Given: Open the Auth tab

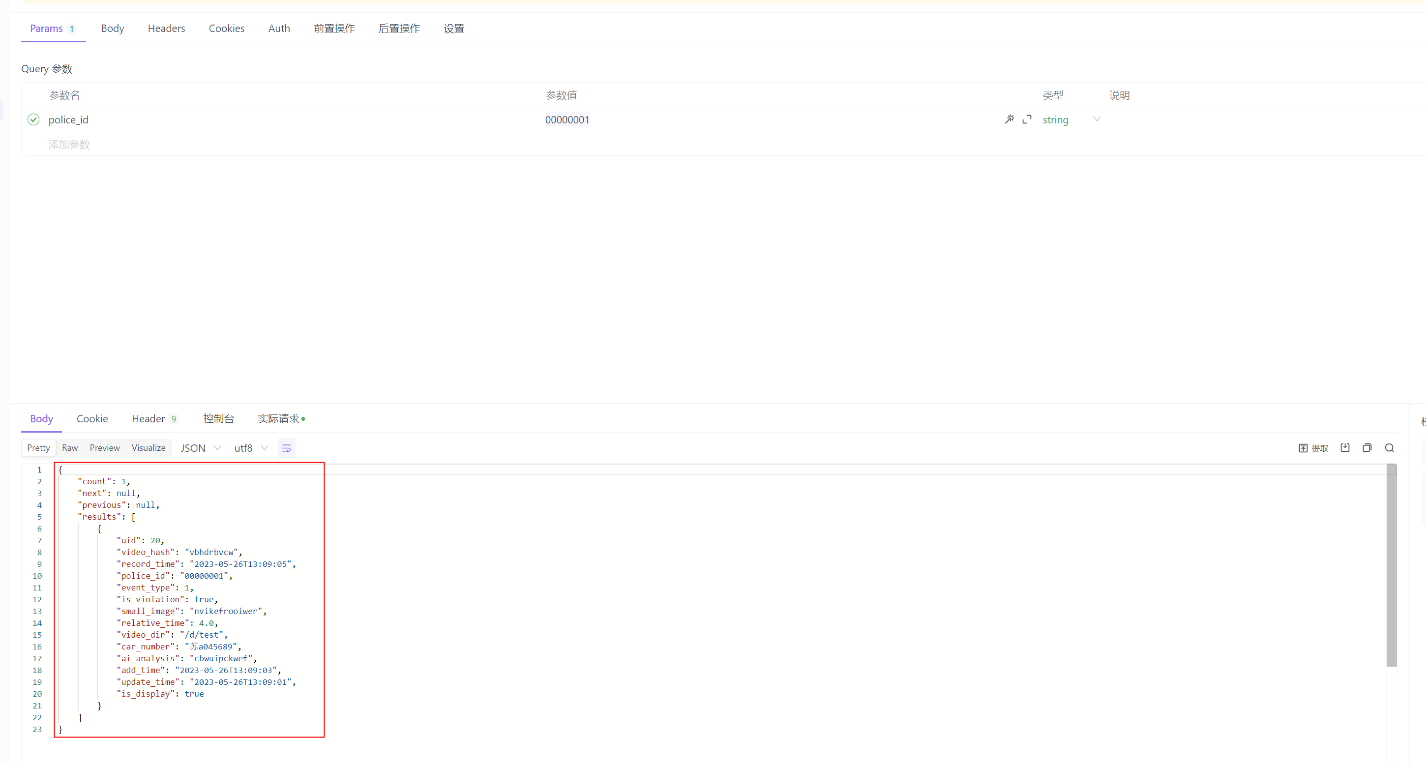Looking at the screenshot, I should coord(279,28).
